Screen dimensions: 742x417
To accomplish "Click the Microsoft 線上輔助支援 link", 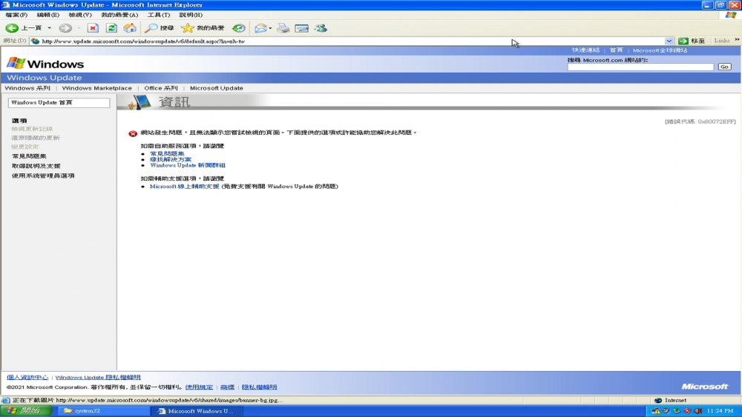I will [x=184, y=187].
